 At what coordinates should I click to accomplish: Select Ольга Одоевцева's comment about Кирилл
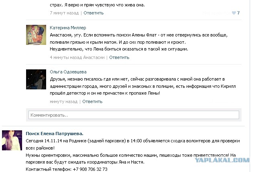coord(143,86)
